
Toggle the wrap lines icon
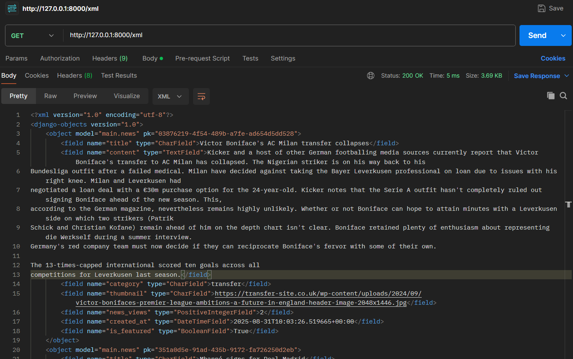(x=201, y=96)
